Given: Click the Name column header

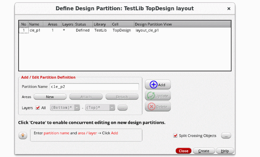Looking at the screenshot, I should point(34,24).
